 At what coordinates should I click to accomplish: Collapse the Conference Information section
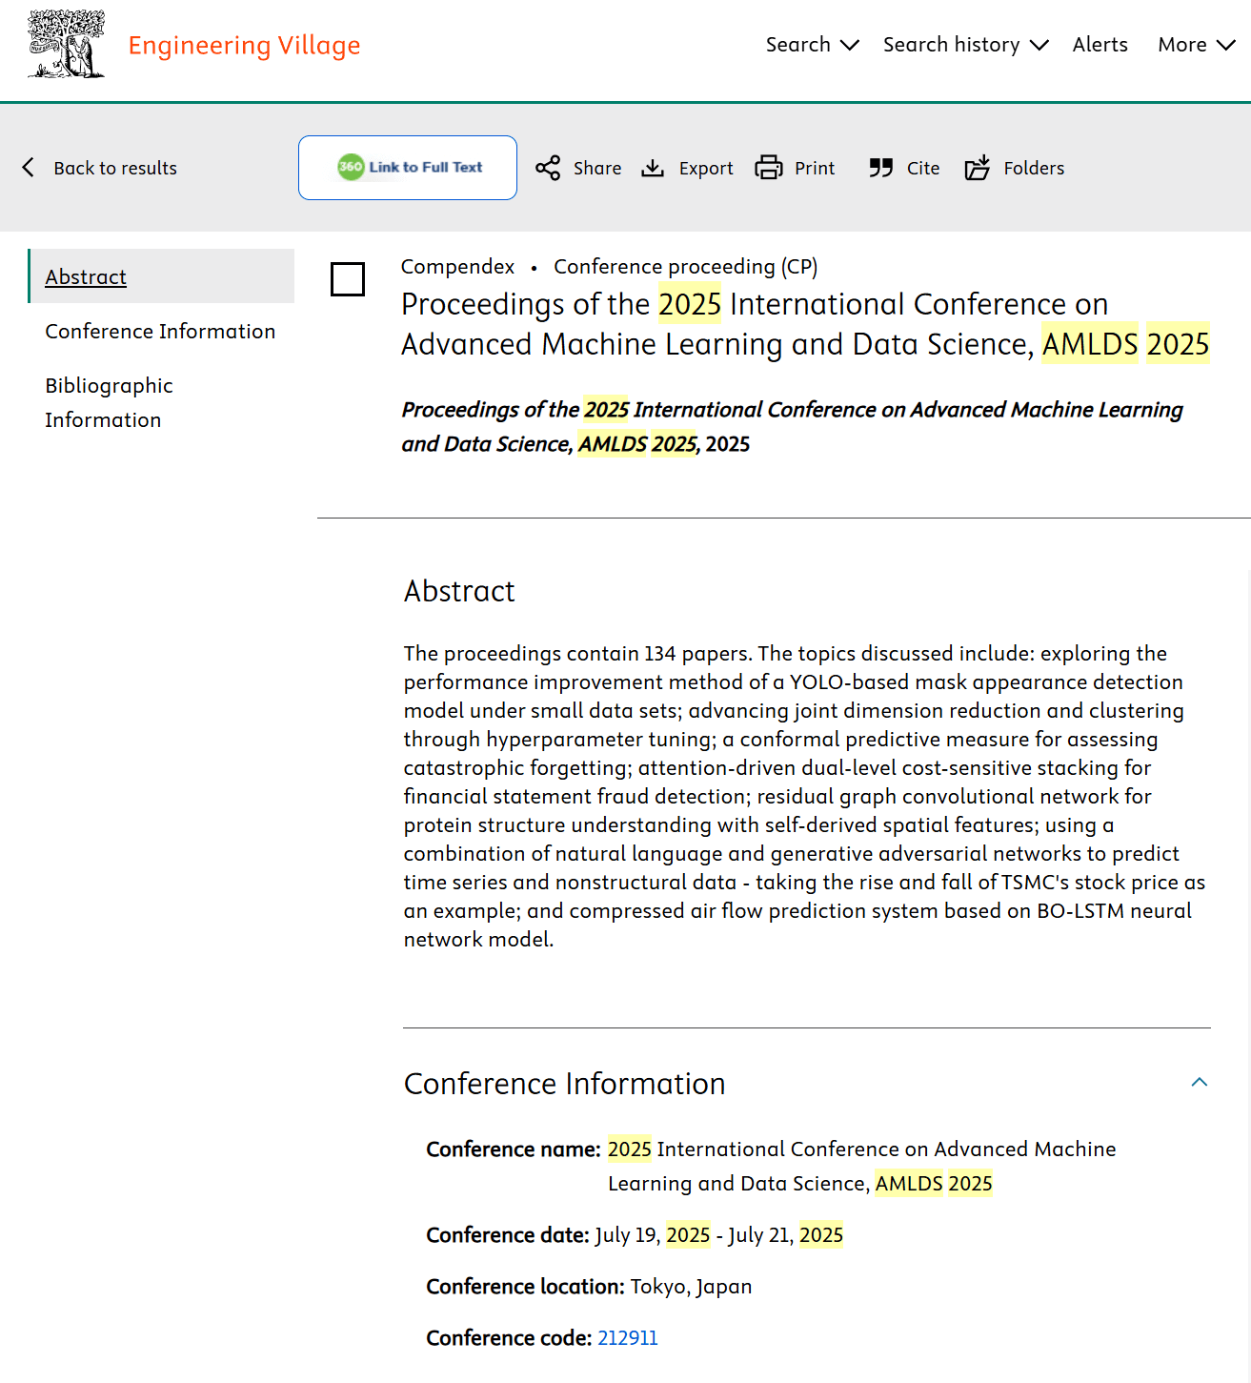point(1200,1083)
